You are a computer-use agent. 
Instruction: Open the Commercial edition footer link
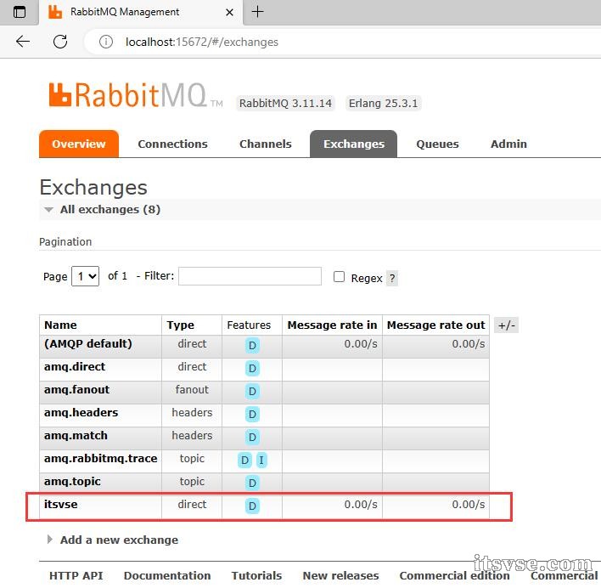pos(455,576)
